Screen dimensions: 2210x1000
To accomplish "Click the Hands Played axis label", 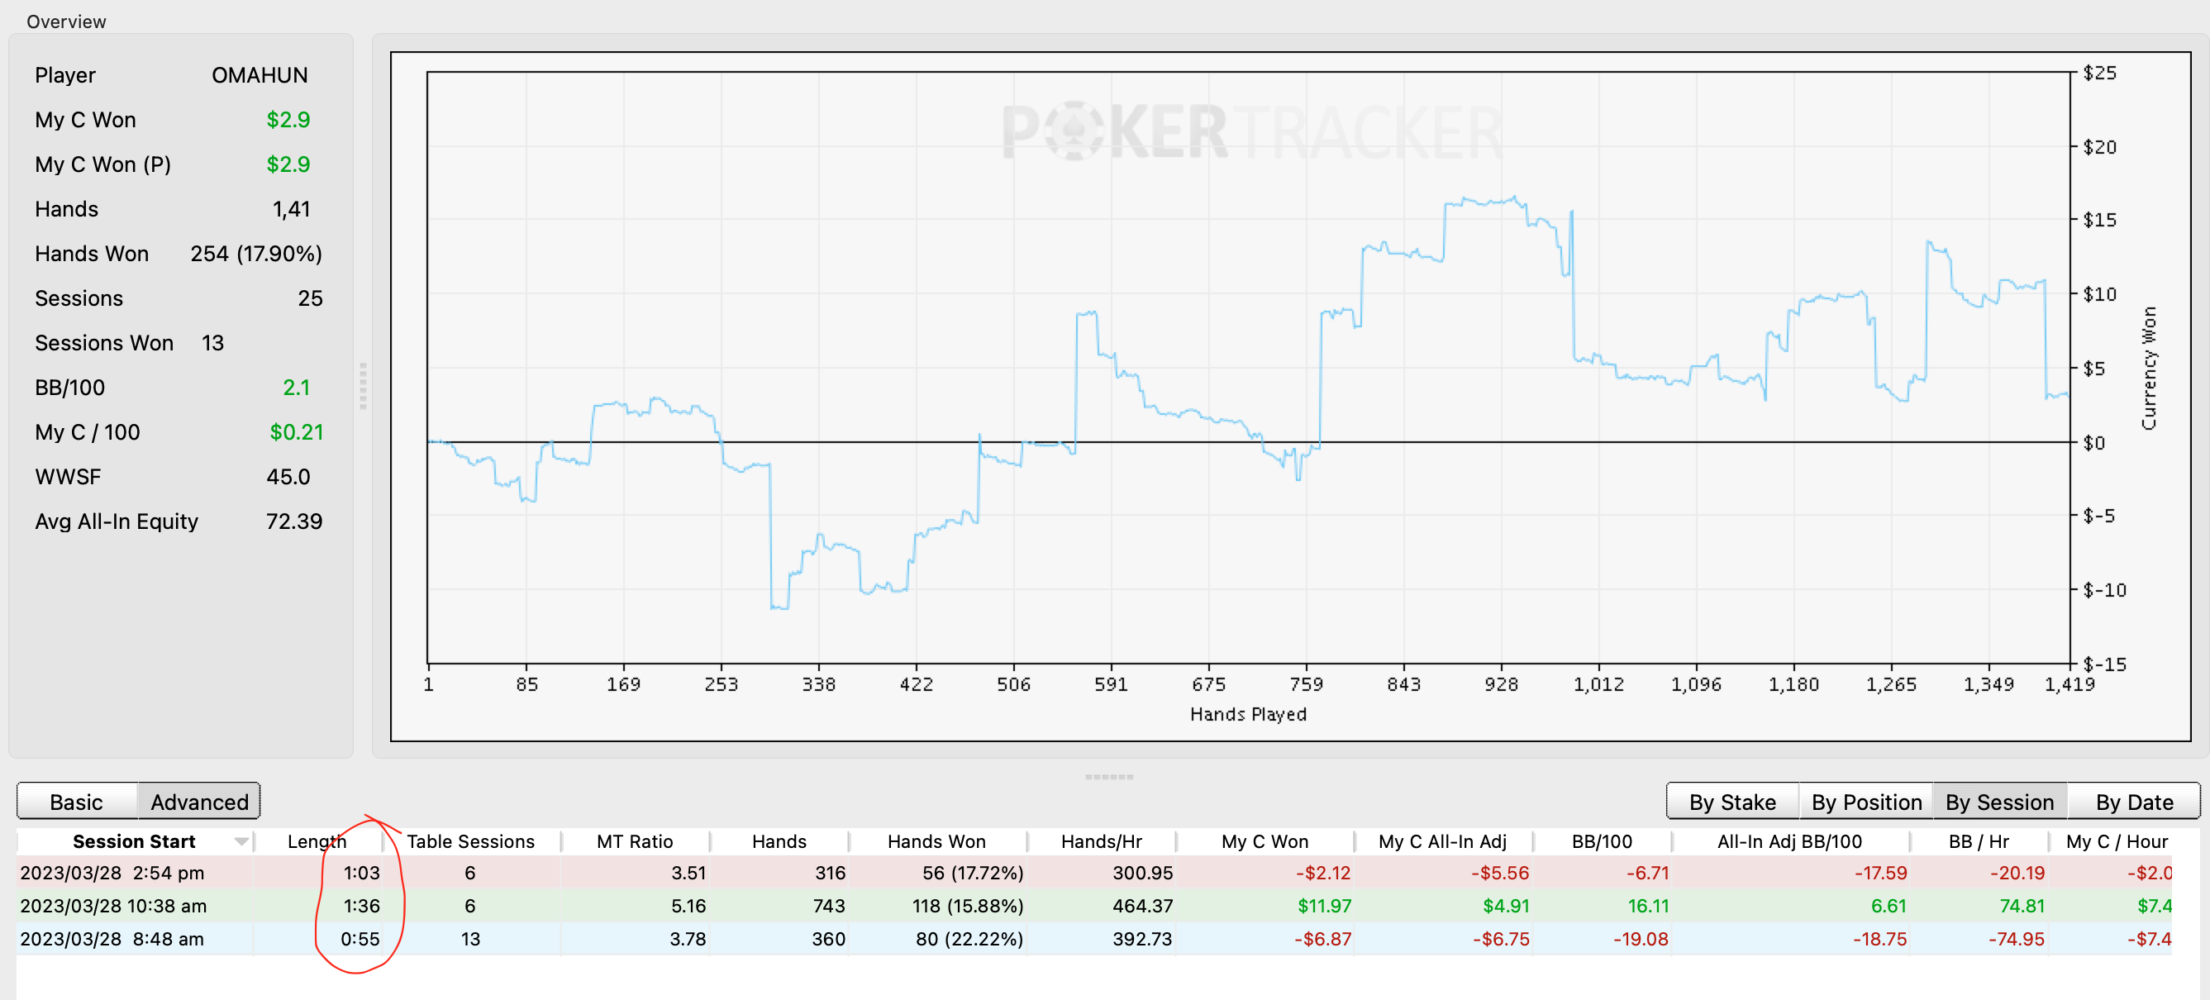I will tap(1247, 713).
